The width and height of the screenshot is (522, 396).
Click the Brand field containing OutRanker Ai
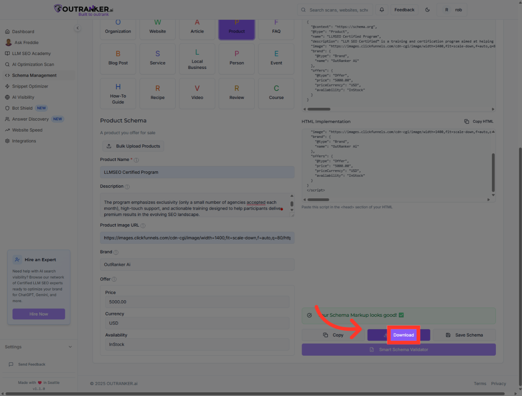(197, 265)
